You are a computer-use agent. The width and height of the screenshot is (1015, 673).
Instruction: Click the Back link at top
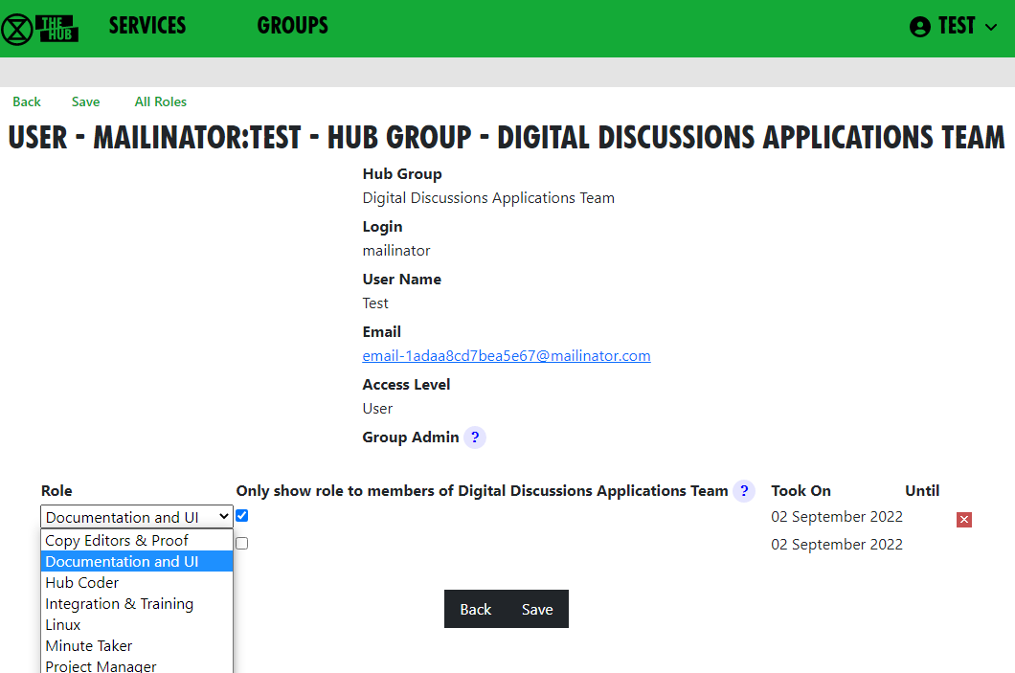[27, 101]
